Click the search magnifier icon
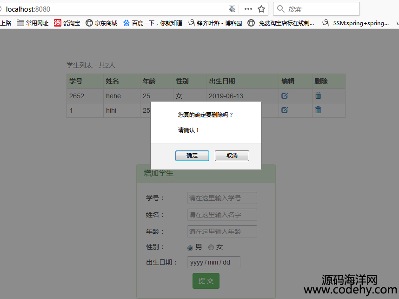Screen dimensions: 399x299 pyautogui.click(x=280, y=9)
